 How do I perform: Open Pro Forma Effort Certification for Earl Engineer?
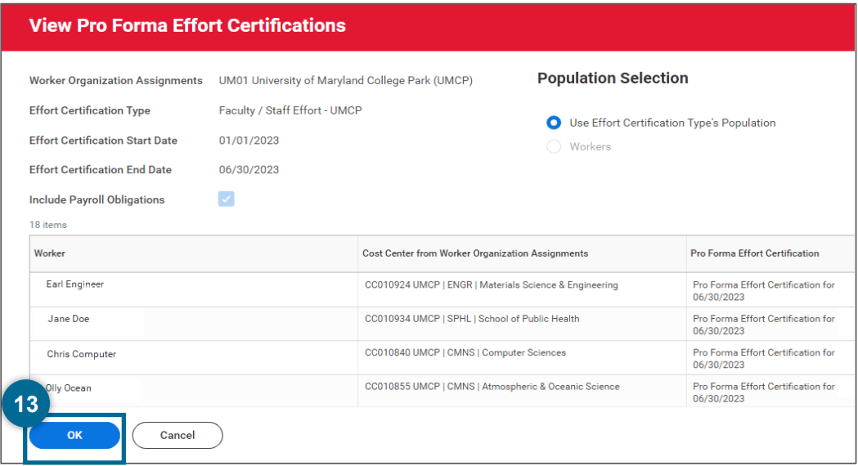point(763,291)
